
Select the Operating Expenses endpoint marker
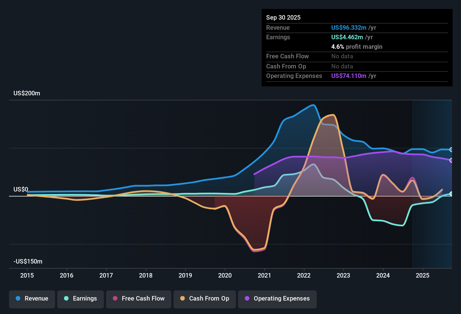452,160
